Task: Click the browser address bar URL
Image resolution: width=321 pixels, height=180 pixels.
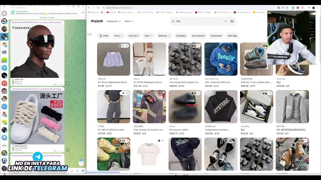Action: (x=119, y=8)
